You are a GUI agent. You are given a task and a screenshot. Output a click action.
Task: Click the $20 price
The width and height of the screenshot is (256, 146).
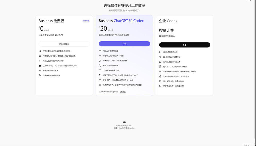click(x=103, y=28)
